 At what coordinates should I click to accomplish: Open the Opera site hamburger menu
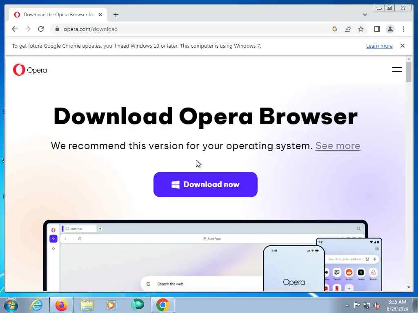(x=396, y=70)
